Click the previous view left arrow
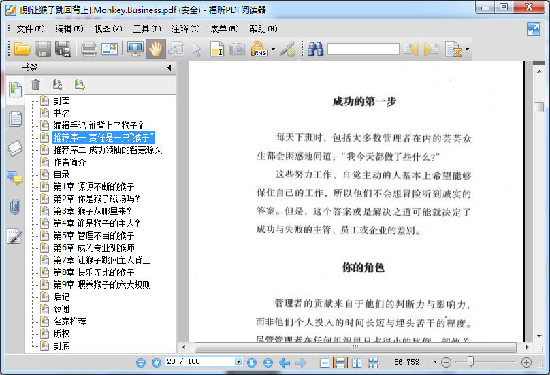Screen dimensions: 550x375 point(285,362)
